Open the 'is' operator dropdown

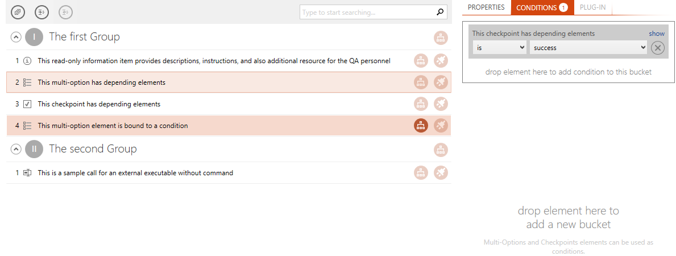(500, 47)
